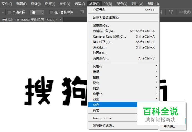Open the 图层(L) menu
Screen dimensions: 192x132
point(50,4)
